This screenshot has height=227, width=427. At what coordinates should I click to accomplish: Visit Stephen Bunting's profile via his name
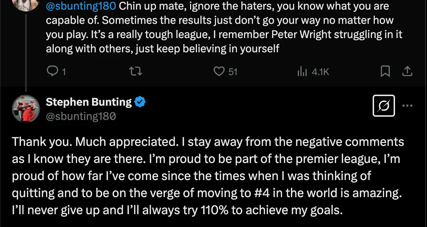(88, 101)
